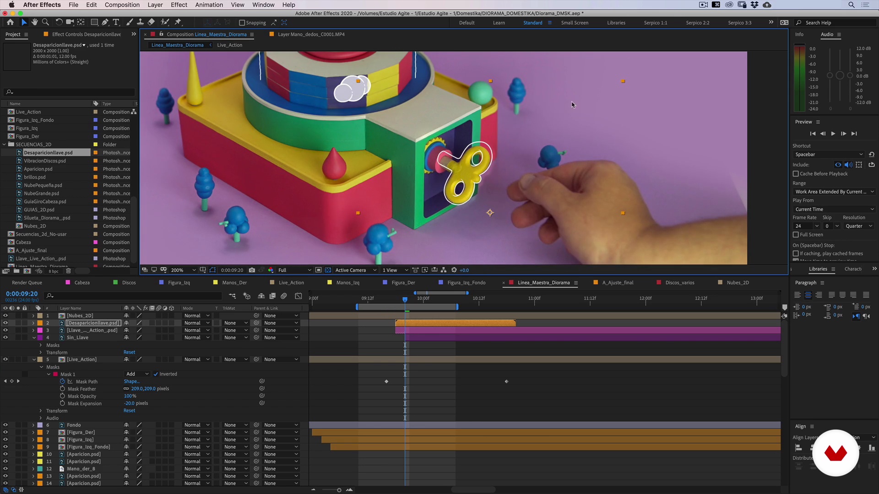This screenshot has width=879, height=494.
Task: Click composition mini-flowchart icon in timeline
Action: point(233,296)
